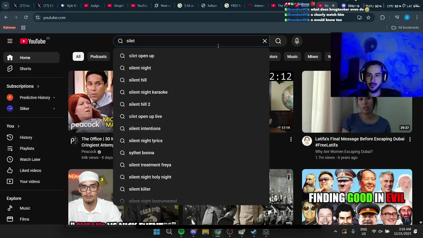Open Chrome extensions puzzle icon
This screenshot has height=238, width=423.
[x=382, y=18]
